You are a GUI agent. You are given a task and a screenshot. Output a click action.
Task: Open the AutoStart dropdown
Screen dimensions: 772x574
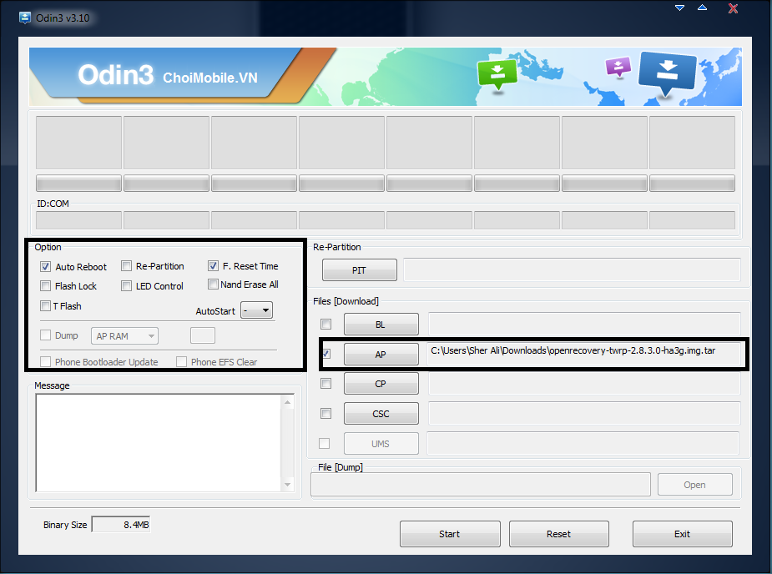coord(256,310)
